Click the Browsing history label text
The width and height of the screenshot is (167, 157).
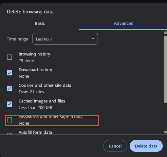pyautogui.click(x=34, y=54)
